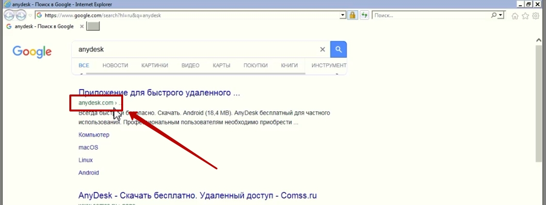546x205 pixels.
Task: Click the page vertical scrollbar thumb
Action: tap(538, 103)
